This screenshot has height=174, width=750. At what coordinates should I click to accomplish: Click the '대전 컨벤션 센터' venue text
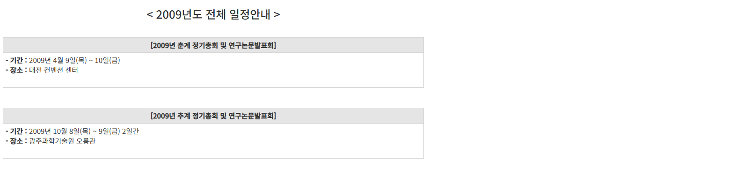tap(53, 70)
